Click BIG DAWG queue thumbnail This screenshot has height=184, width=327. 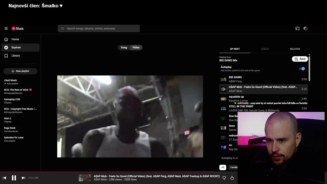tap(223, 79)
